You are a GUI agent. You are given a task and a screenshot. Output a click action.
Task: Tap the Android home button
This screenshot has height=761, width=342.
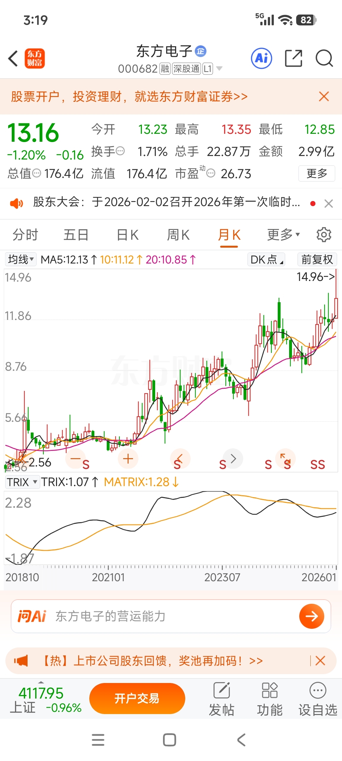(x=169, y=740)
